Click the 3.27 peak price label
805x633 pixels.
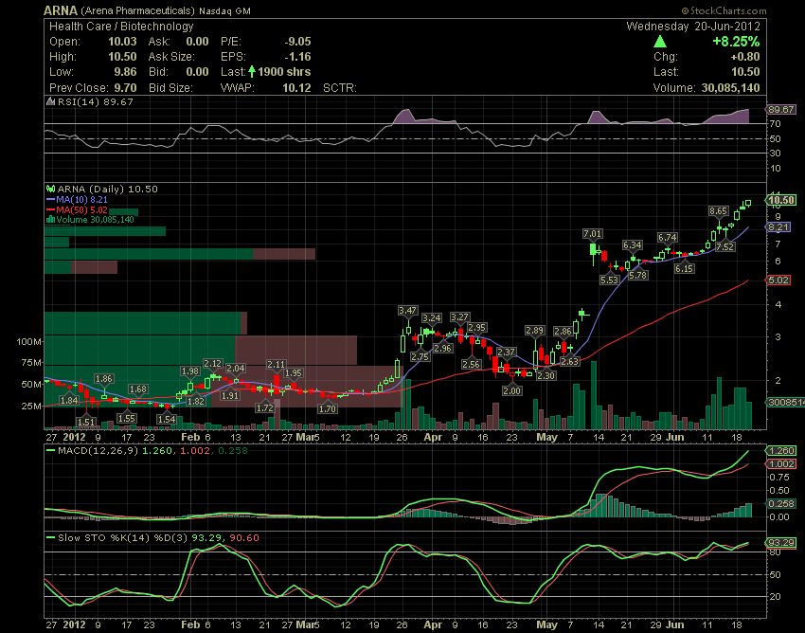click(459, 317)
